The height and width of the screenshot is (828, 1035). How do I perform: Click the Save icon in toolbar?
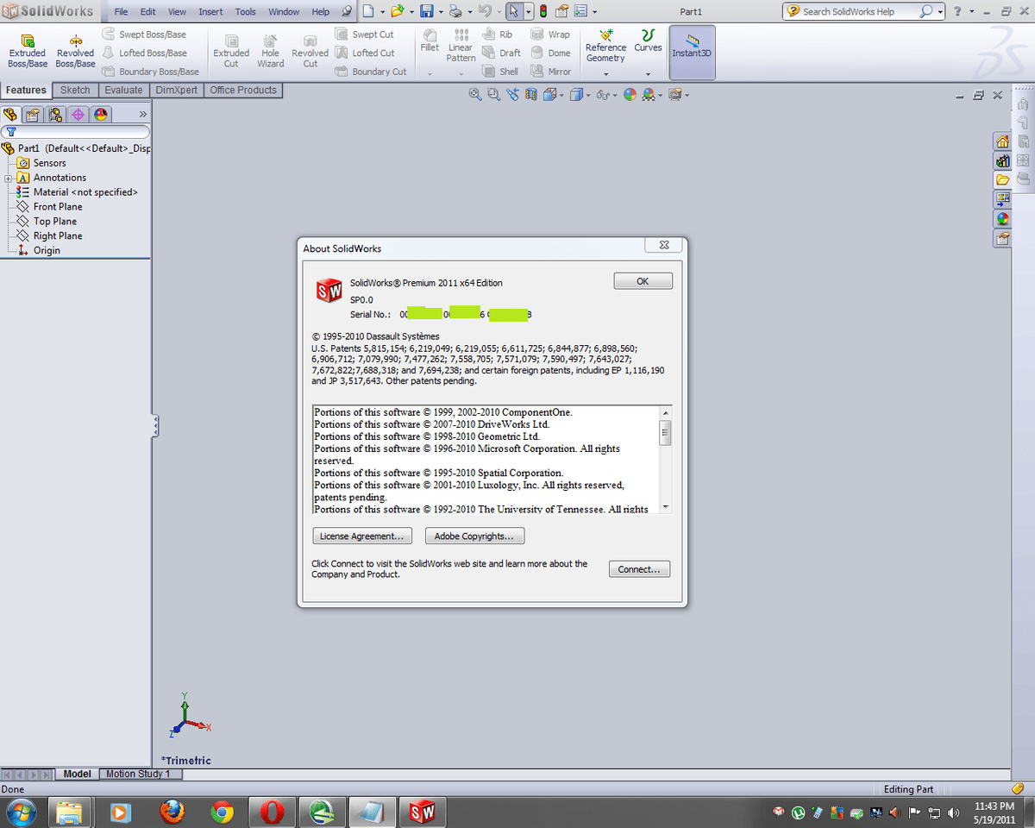pos(426,11)
